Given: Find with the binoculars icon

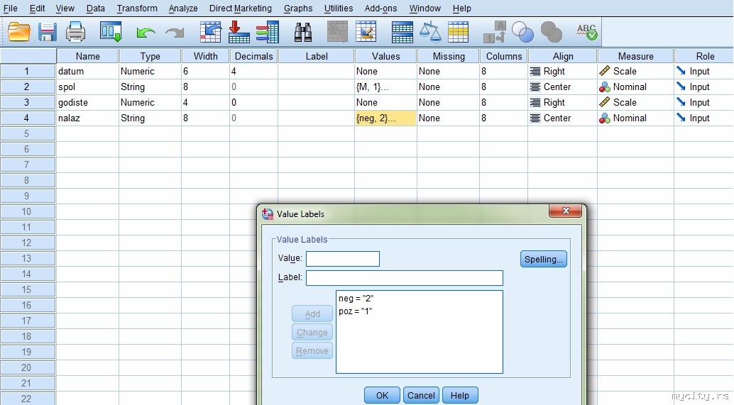Looking at the screenshot, I should click(x=303, y=32).
